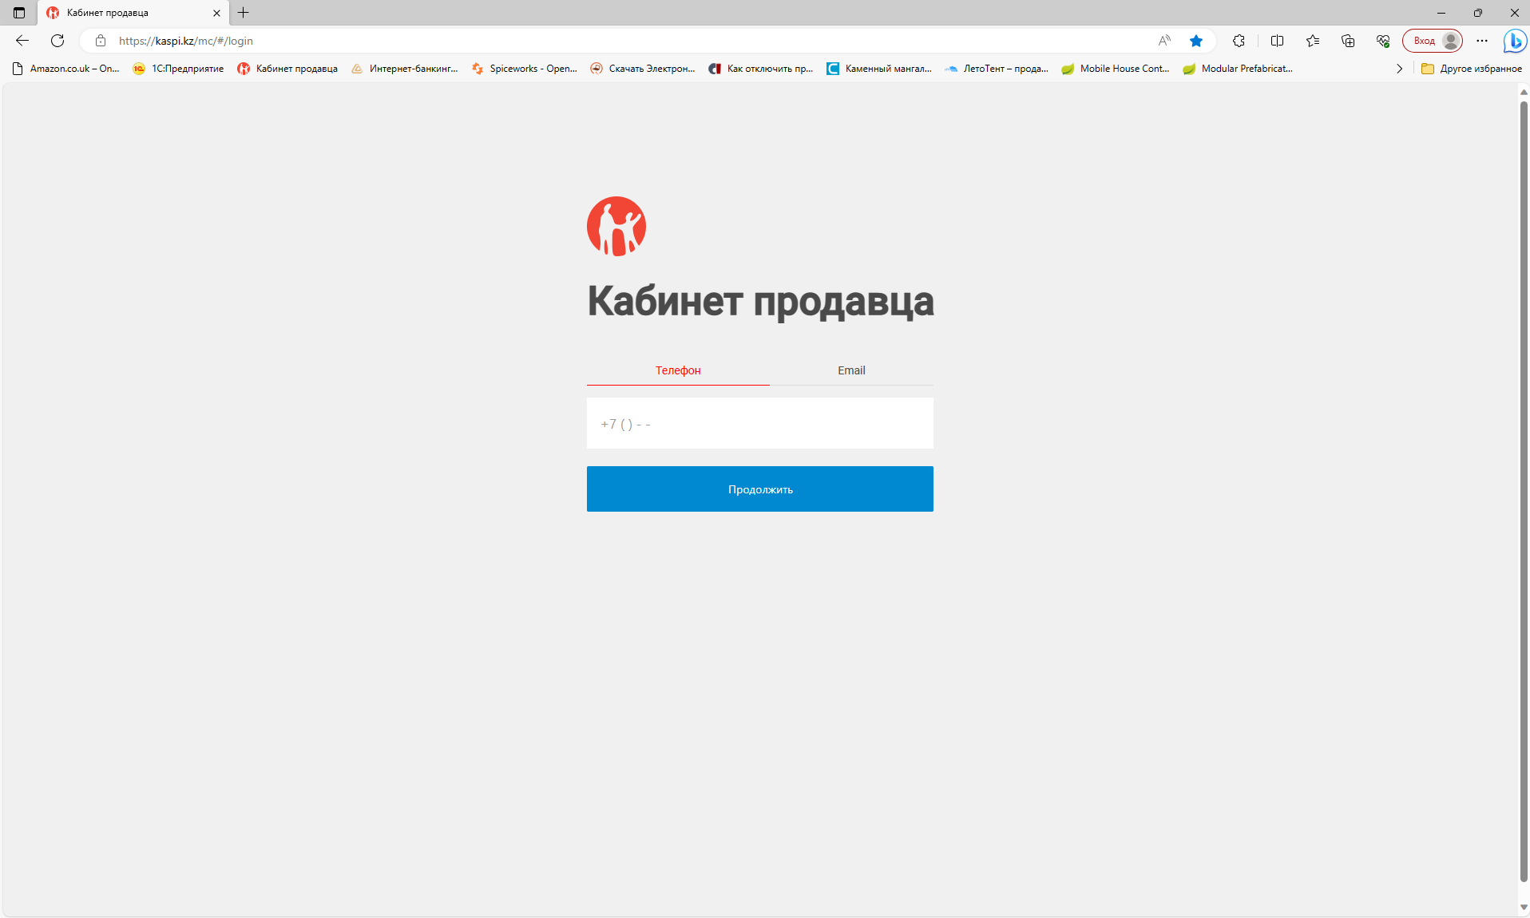Open the split screen icon
This screenshot has height=918, width=1530.
point(1276,40)
